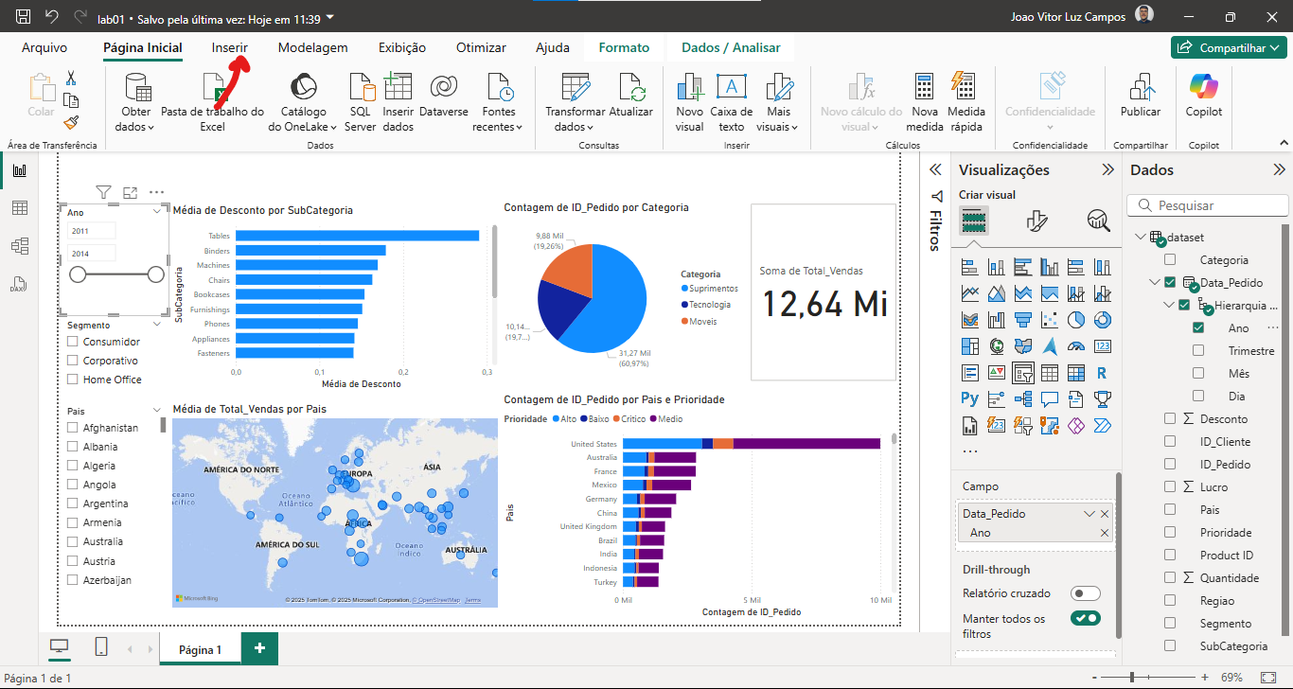
Task: Switch to the Otimizar ribbon tab
Action: click(x=481, y=47)
